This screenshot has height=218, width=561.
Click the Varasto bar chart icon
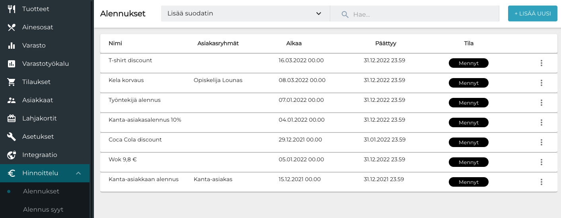tap(12, 46)
